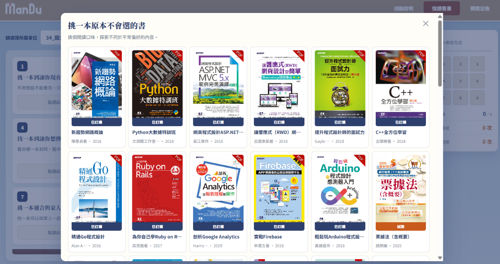The width and height of the screenshot is (500, 264).
Task: Click the title text 新趨勢網路概論
Action: click(x=87, y=132)
